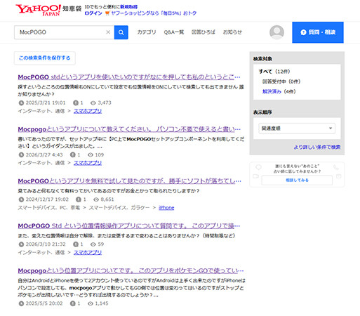360x316 pixels.
Task: Select the 回答受付中 (0件) filter
Action: (x=281, y=81)
